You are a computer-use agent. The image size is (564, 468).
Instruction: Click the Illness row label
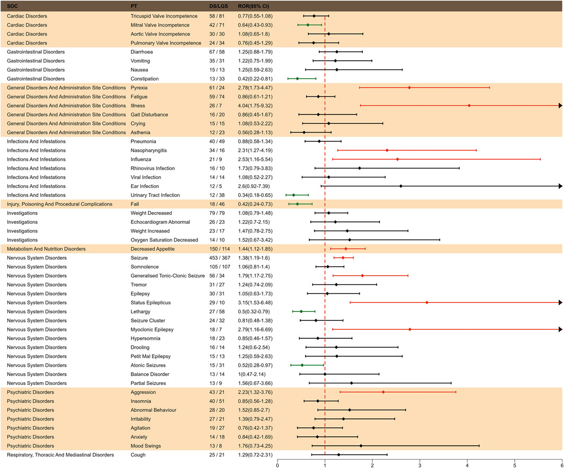pos(138,106)
